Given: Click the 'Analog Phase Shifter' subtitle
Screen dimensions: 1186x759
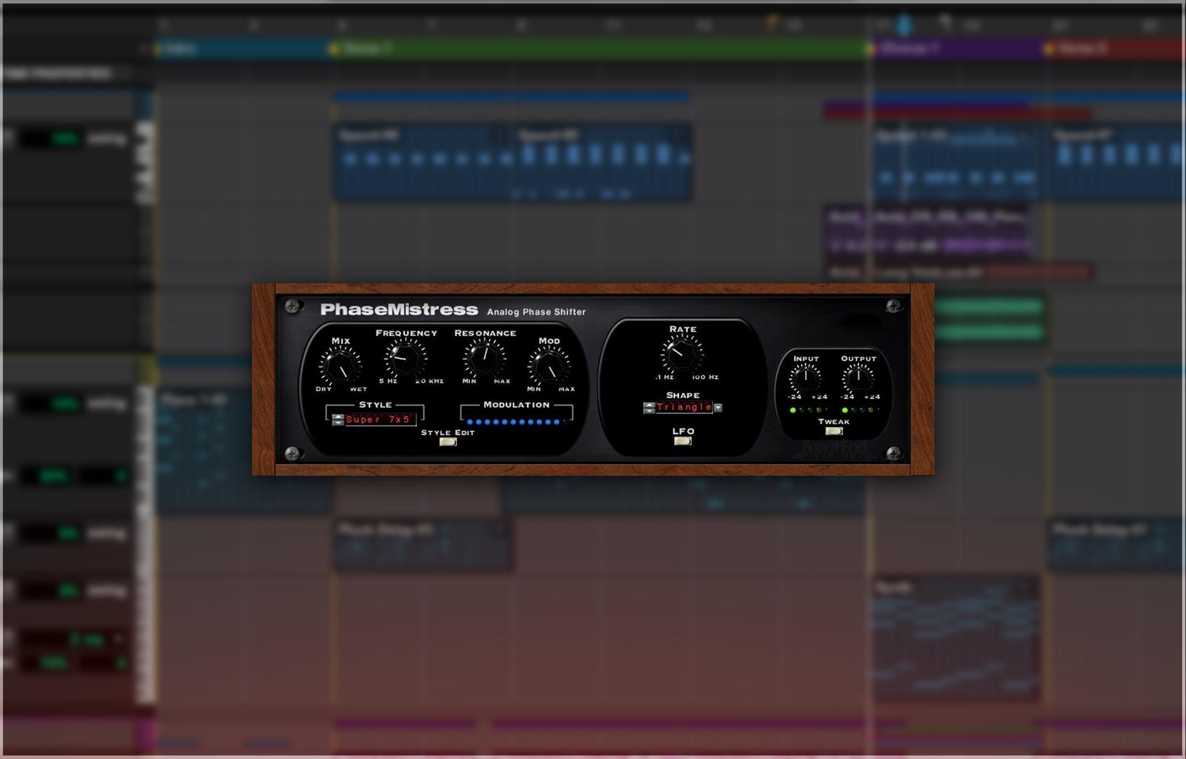Looking at the screenshot, I should point(536,312).
